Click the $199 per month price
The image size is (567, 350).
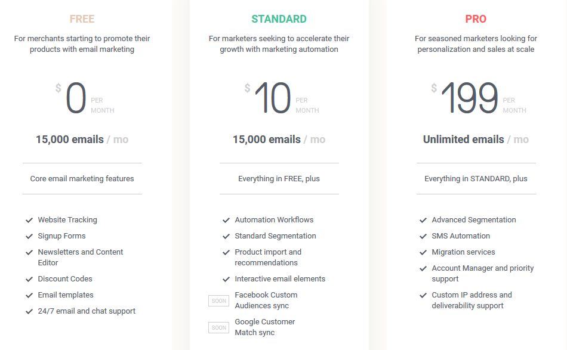click(469, 98)
